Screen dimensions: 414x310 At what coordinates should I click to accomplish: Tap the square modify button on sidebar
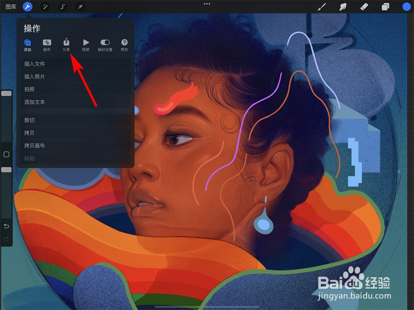(7, 154)
